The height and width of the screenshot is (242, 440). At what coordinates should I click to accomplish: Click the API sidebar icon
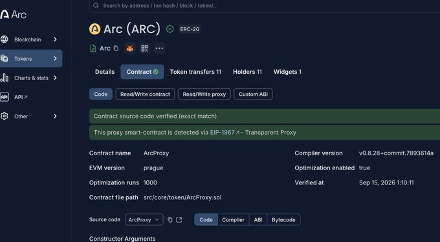pyautogui.click(x=5, y=97)
